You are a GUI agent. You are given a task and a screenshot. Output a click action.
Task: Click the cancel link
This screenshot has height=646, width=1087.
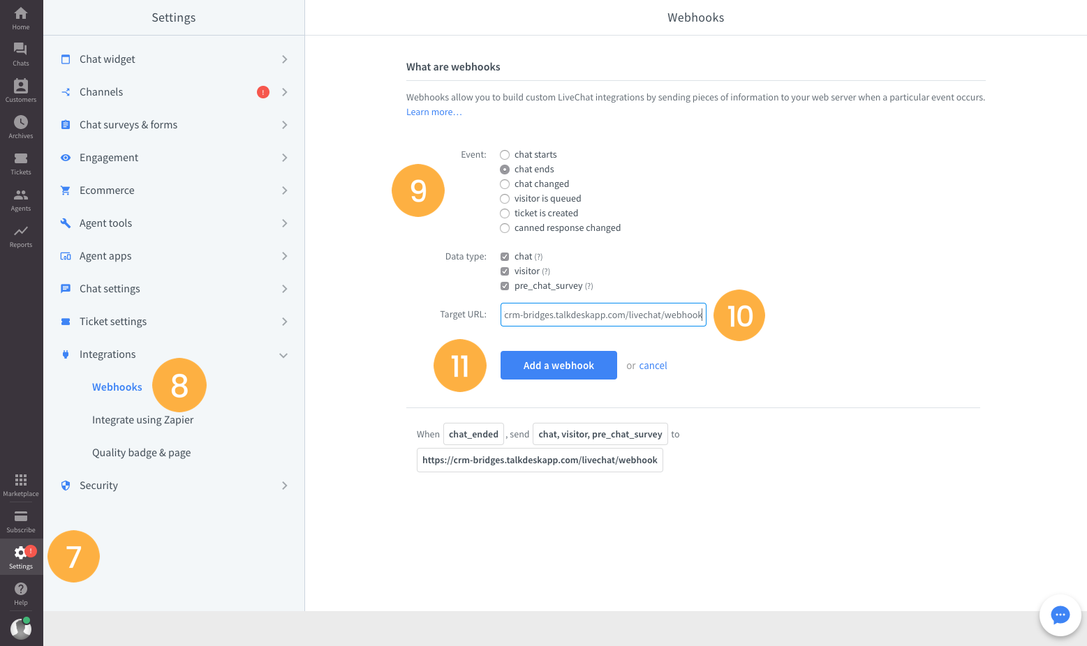tap(653, 366)
